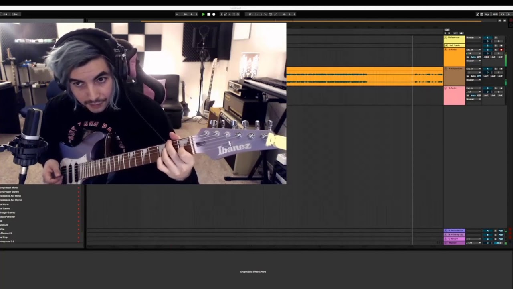Image resolution: width=513 pixels, height=289 pixels.
Task: Select the orange audio clip in arrangement
Action: tap(365, 76)
